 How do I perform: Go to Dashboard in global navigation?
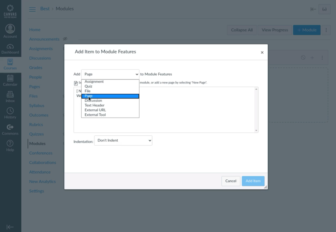click(x=10, y=47)
